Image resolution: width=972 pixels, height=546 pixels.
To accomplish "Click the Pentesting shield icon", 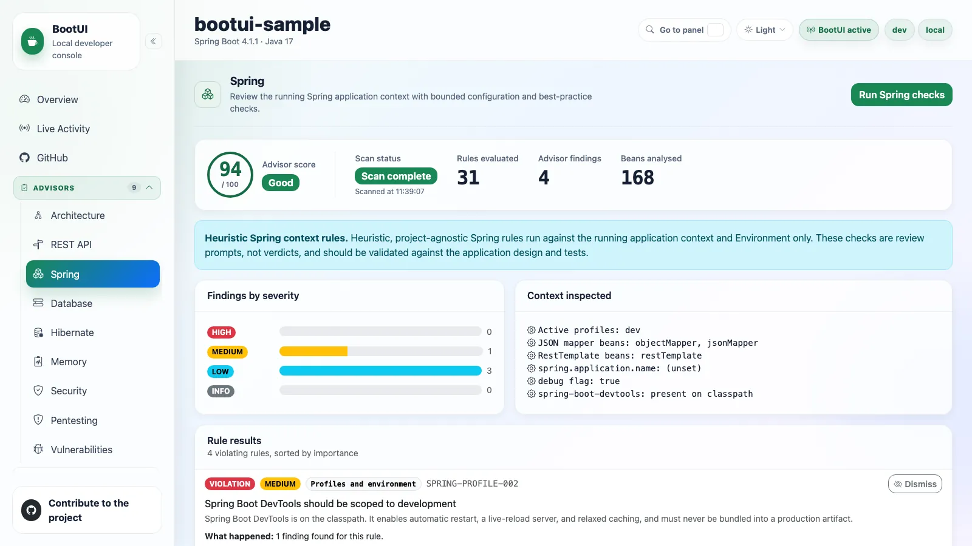I will click(38, 420).
